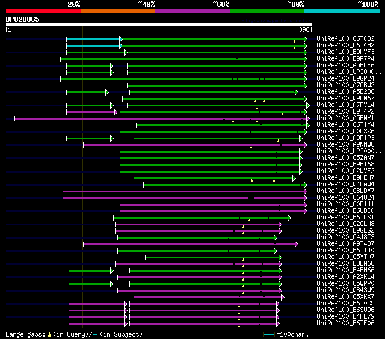The height and width of the screenshot is (339, 385).
Task: Click the green alignment bar in B9R7P4 row
Action: [182, 59]
